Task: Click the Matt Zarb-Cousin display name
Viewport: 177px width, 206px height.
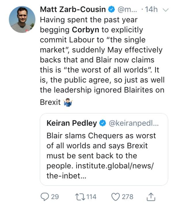Action: coord(73,10)
